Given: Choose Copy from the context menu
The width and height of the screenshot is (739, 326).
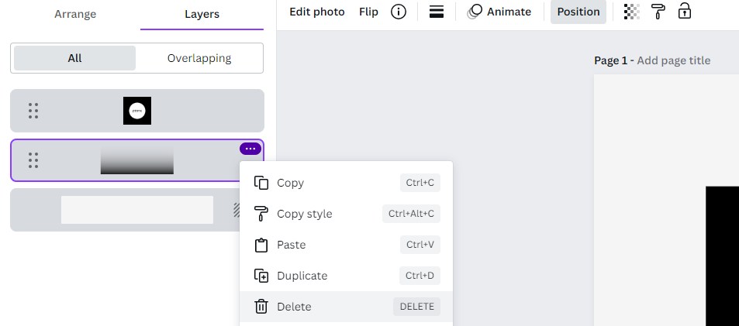Looking at the screenshot, I should [x=347, y=183].
